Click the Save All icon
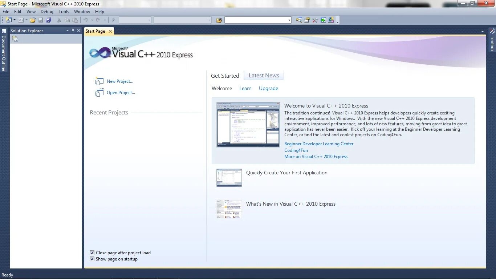 [x=49, y=20]
